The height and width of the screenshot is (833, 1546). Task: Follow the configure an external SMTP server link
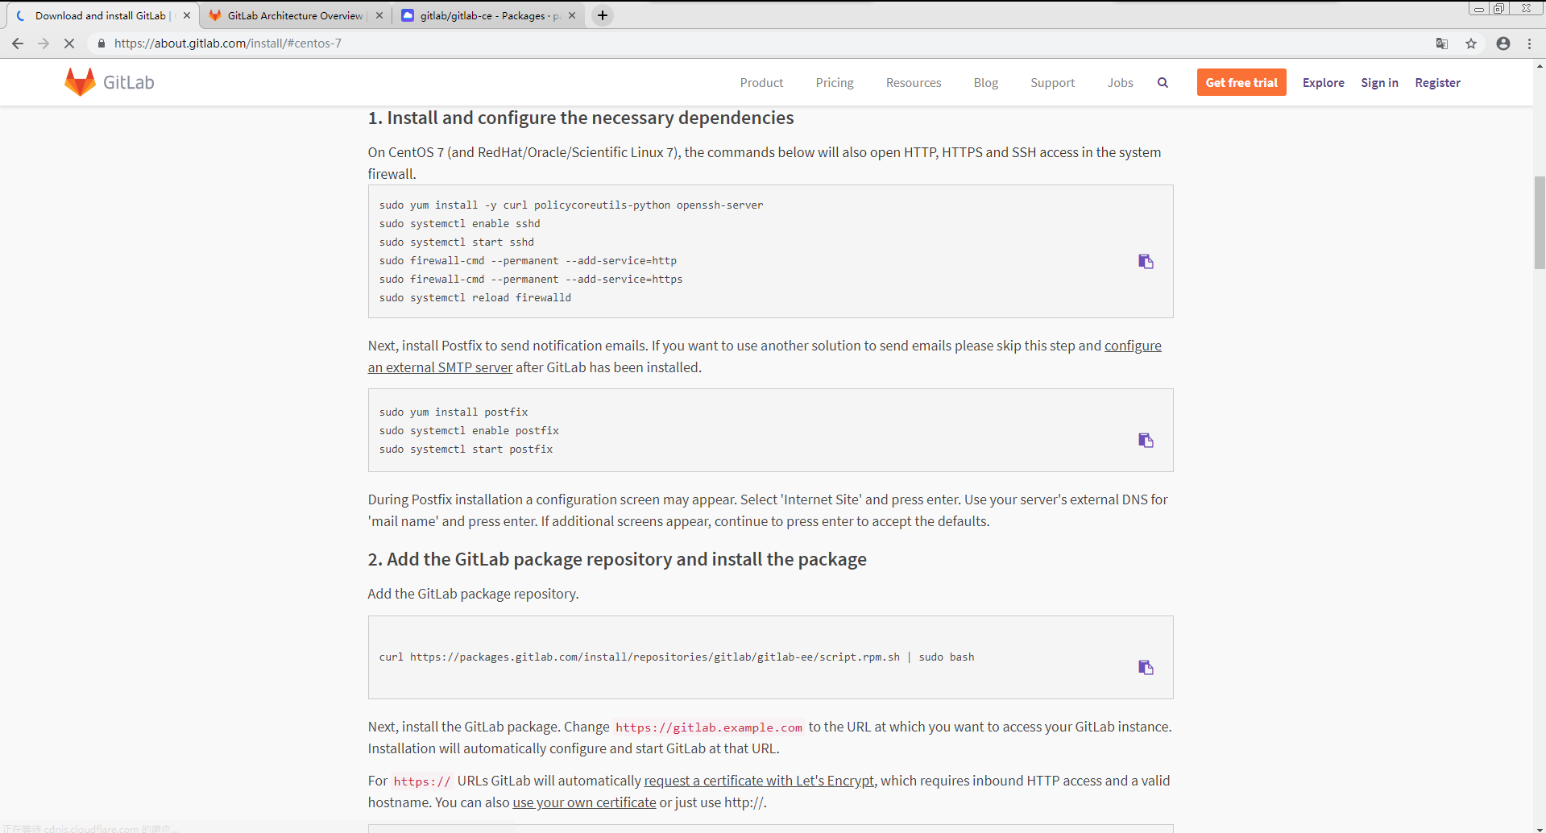click(440, 367)
